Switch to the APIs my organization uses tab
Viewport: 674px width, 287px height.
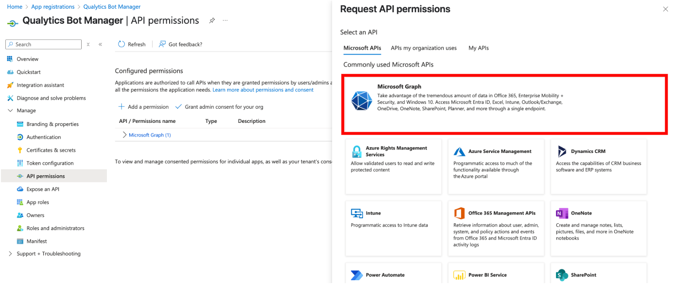click(423, 48)
